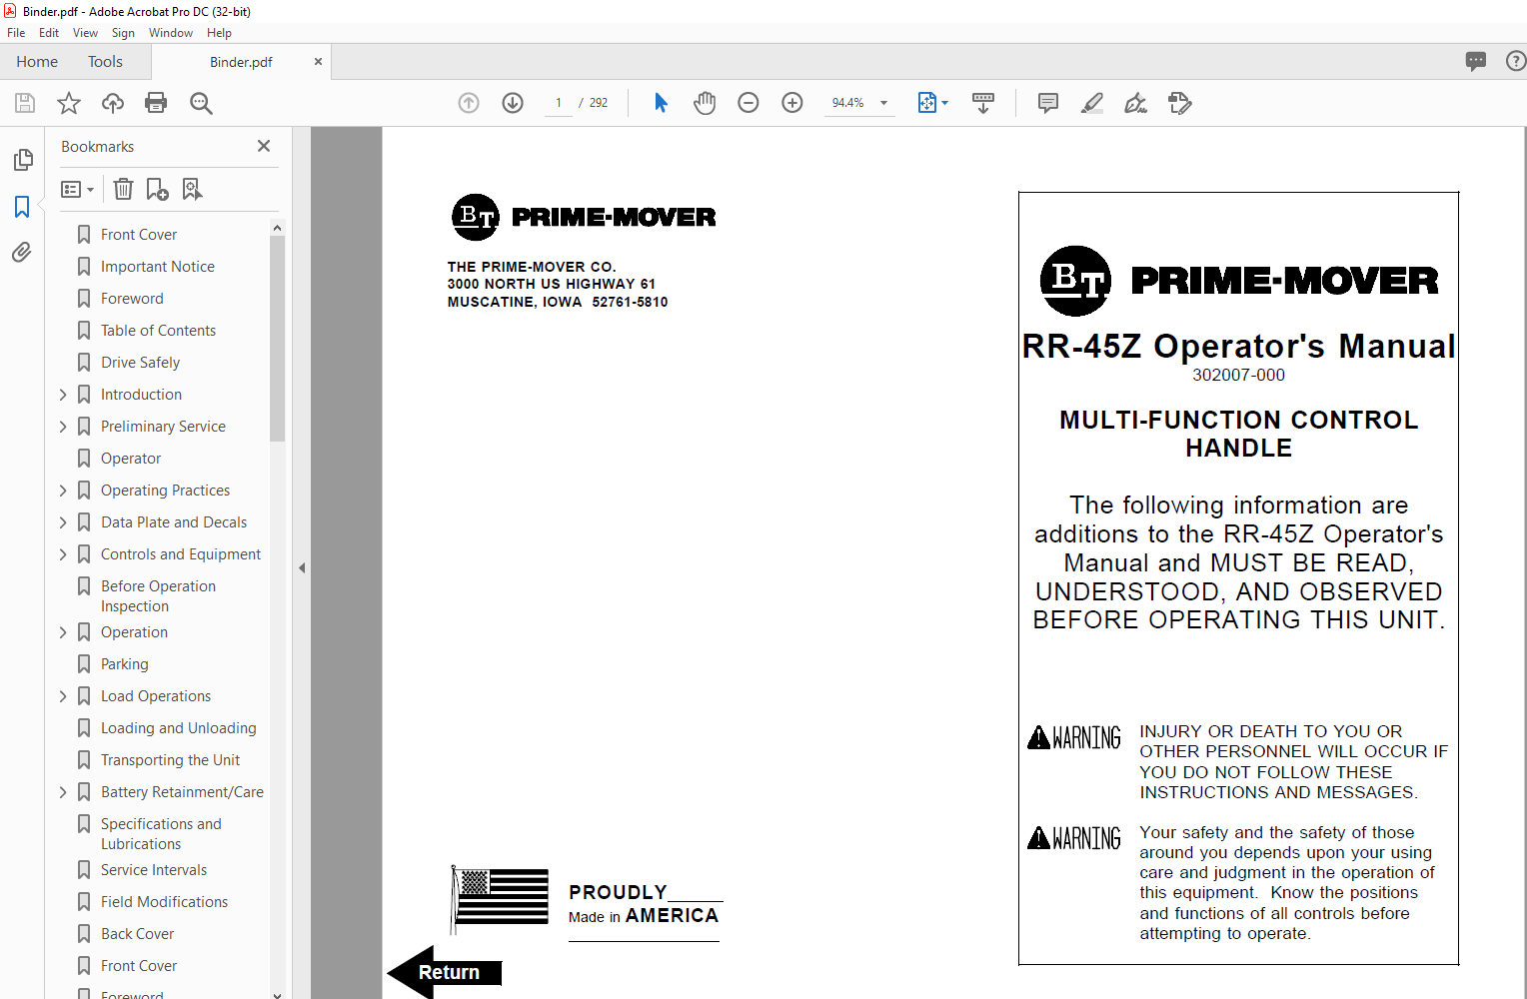
Task: Open bookmark options dropdown menu
Action: click(x=77, y=189)
